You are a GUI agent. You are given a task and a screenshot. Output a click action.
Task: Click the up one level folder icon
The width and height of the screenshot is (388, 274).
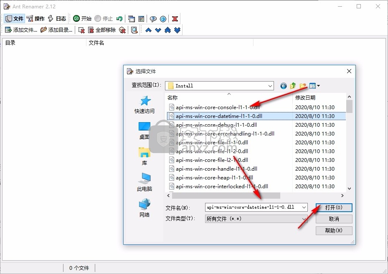(x=293, y=86)
